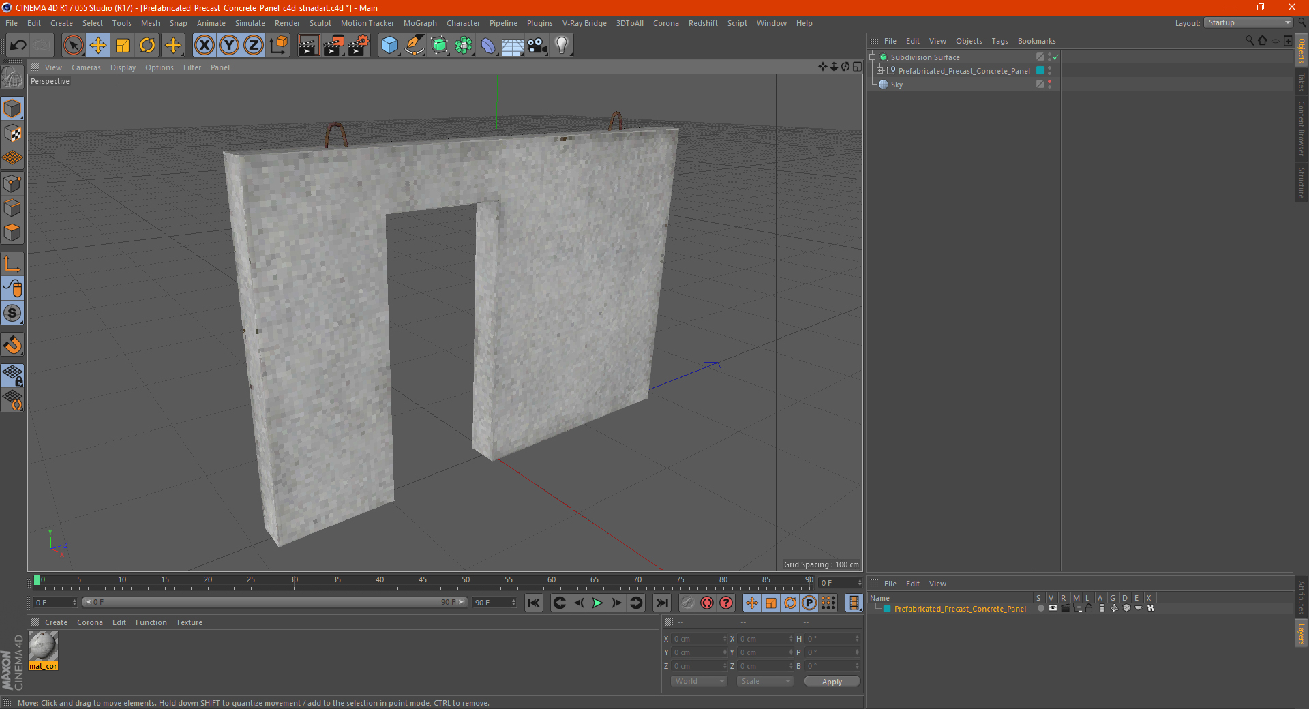Activate the Move tool
This screenshot has width=1309, height=709.
98,46
